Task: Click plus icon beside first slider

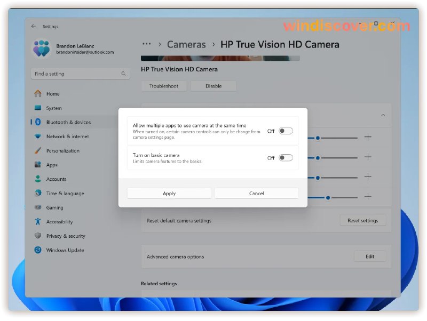Action: (x=368, y=137)
